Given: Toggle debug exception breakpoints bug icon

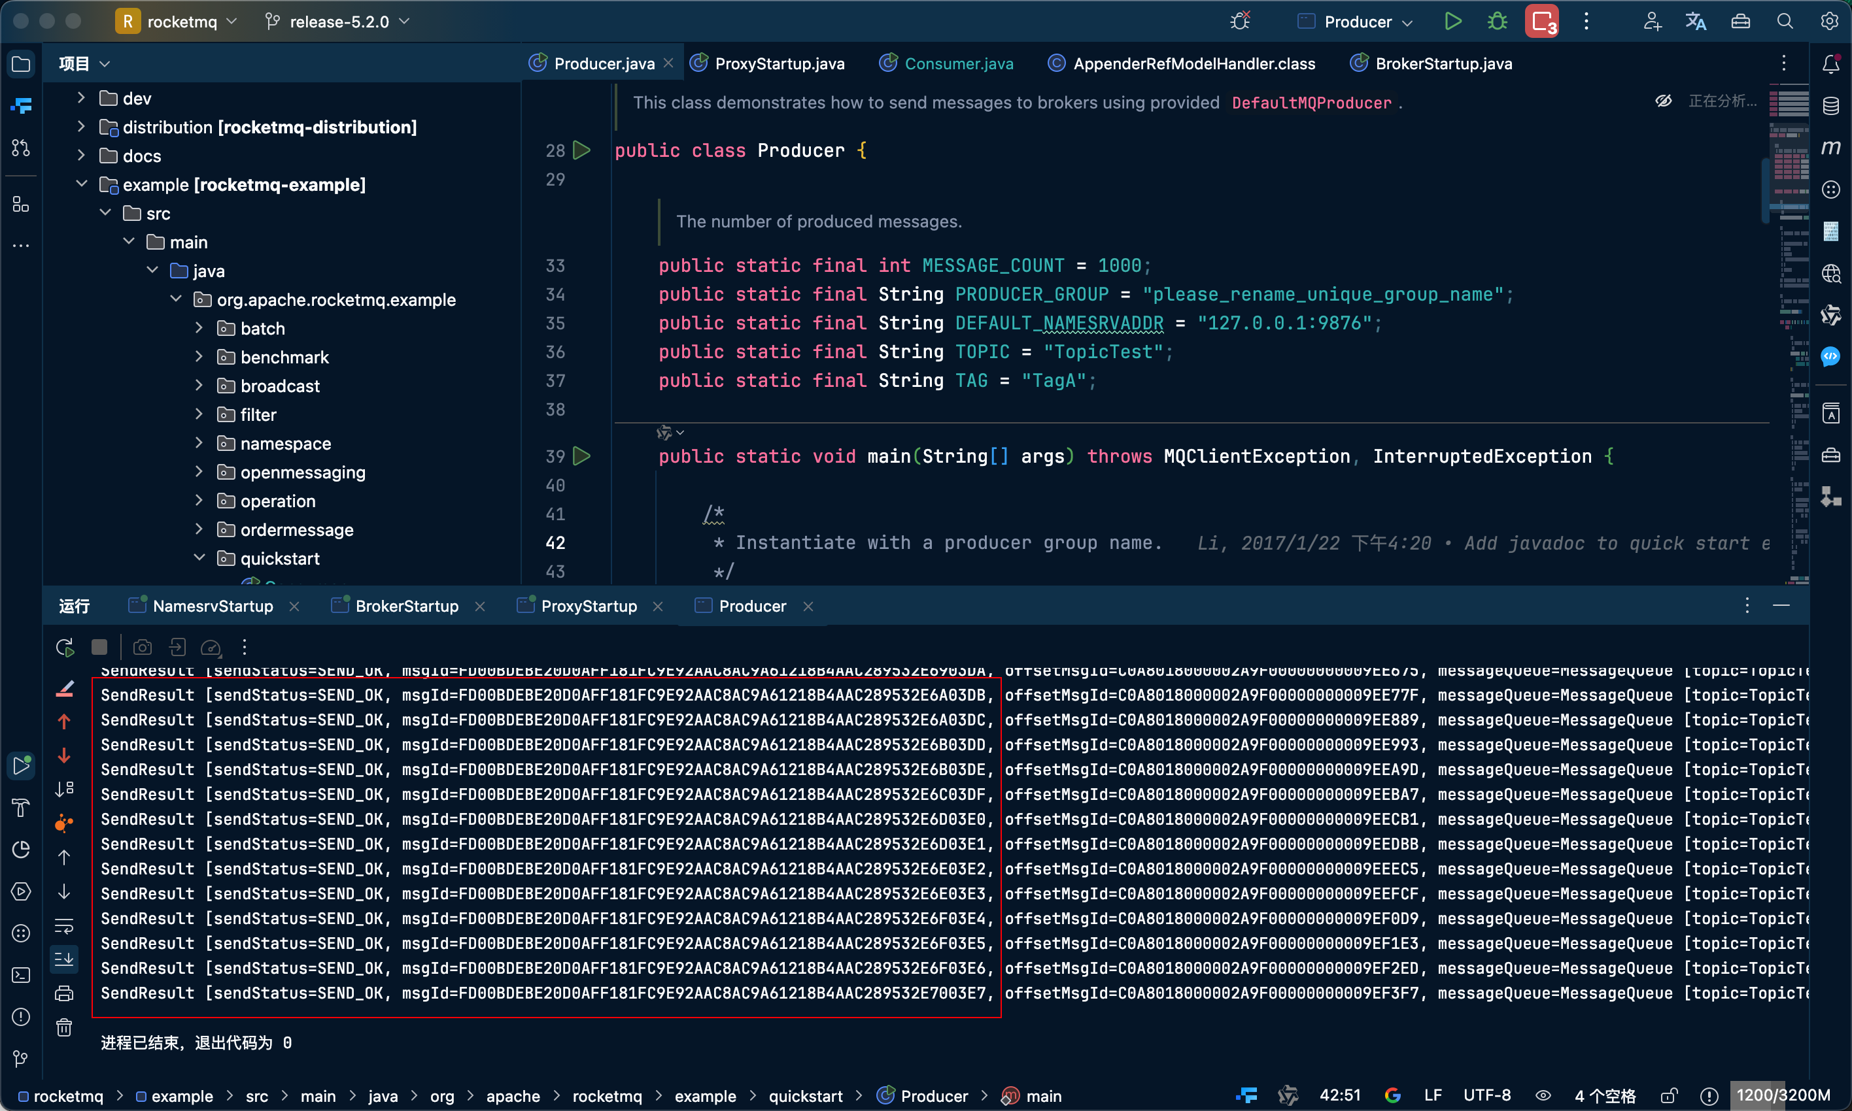Looking at the screenshot, I should point(1240,22).
